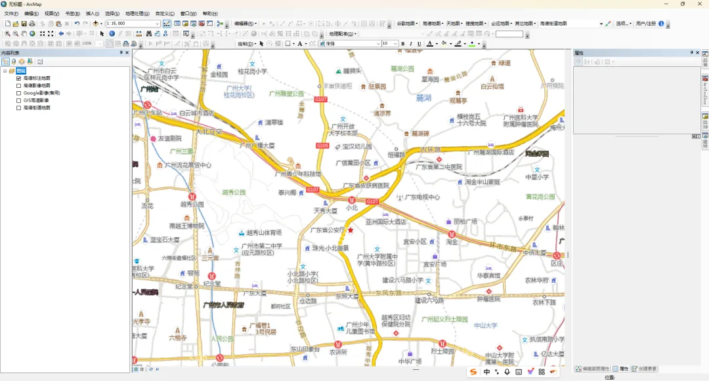Apply bold text formatting
This screenshot has height=381, width=709.
(403, 44)
